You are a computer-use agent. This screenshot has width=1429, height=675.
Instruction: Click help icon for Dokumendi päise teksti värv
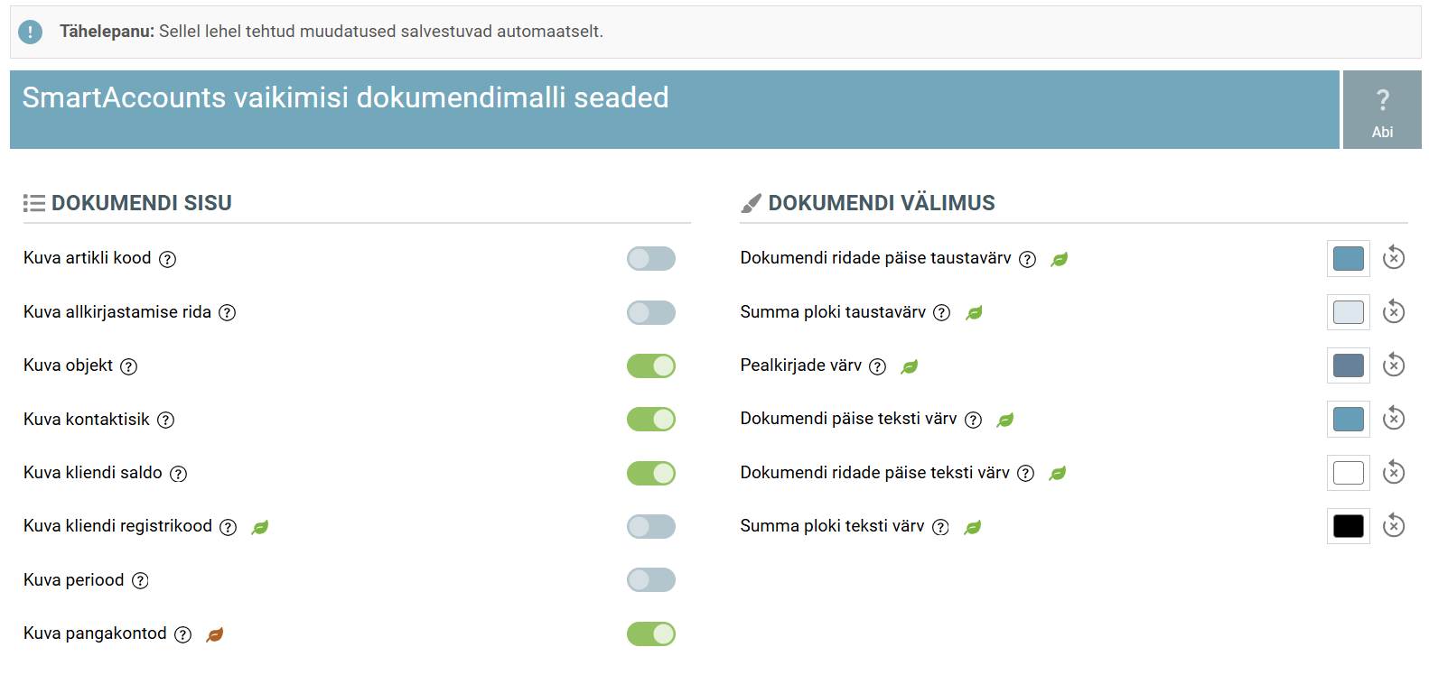coord(973,420)
